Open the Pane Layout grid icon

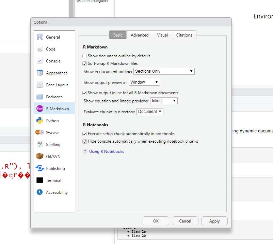tap(40, 85)
